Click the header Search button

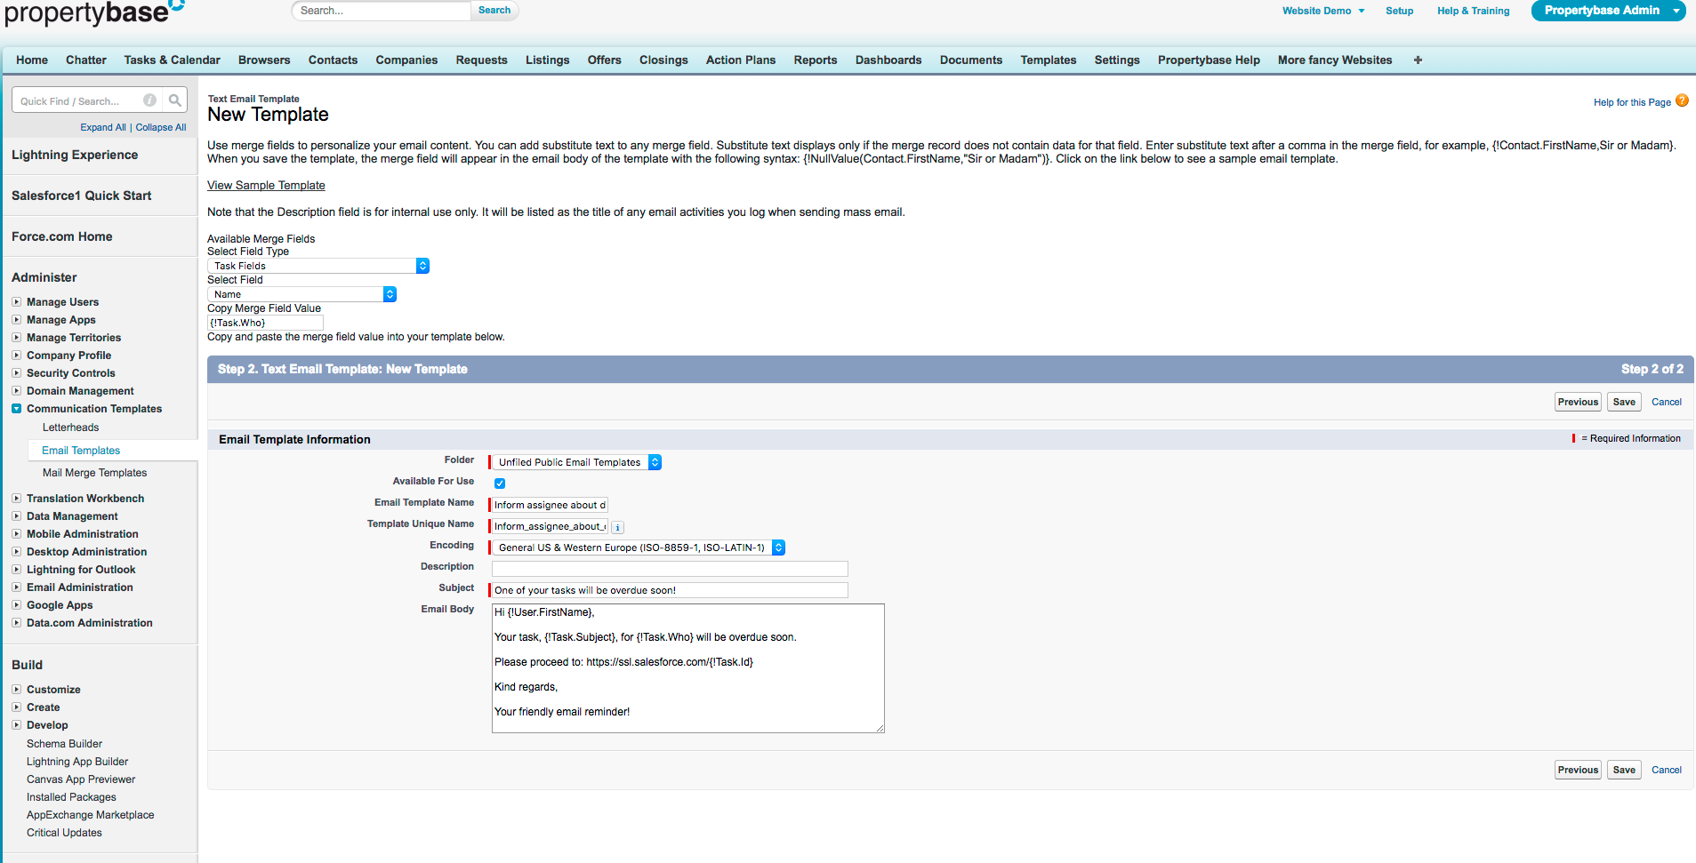tap(494, 11)
